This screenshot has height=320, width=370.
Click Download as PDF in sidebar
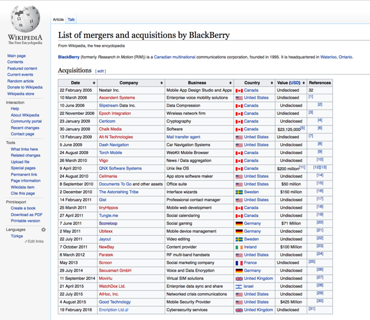coord(27,215)
